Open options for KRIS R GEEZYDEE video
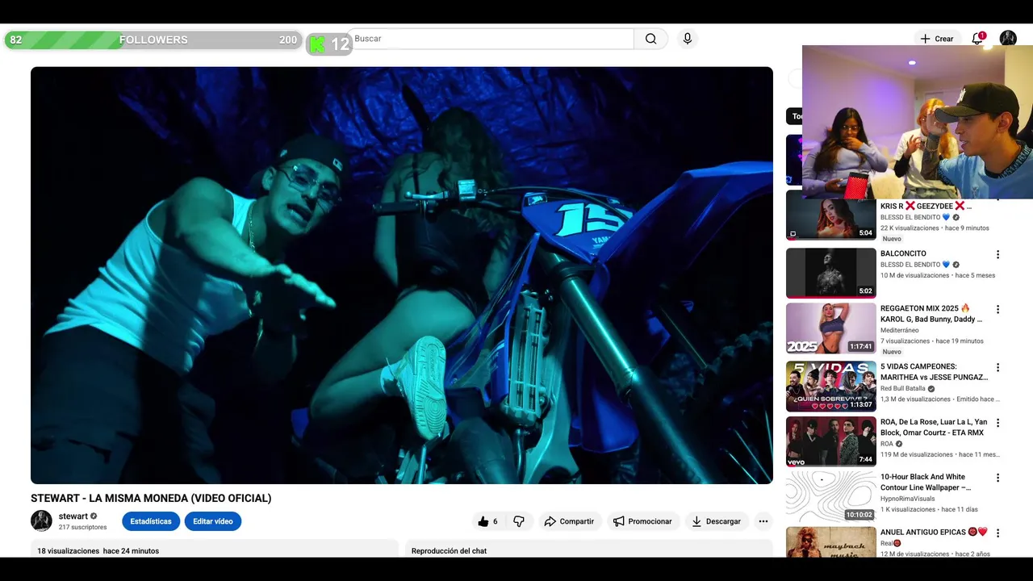 pyautogui.click(x=998, y=199)
